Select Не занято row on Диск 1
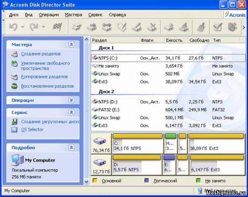Screen dimensions: 248x197 168,66
